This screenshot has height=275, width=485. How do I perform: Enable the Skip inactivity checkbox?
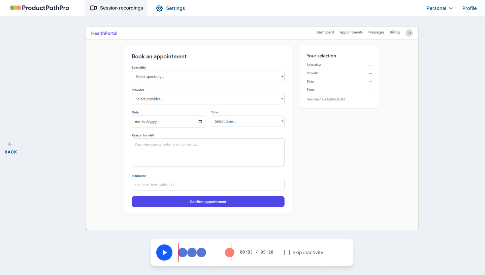click(287, 253)
